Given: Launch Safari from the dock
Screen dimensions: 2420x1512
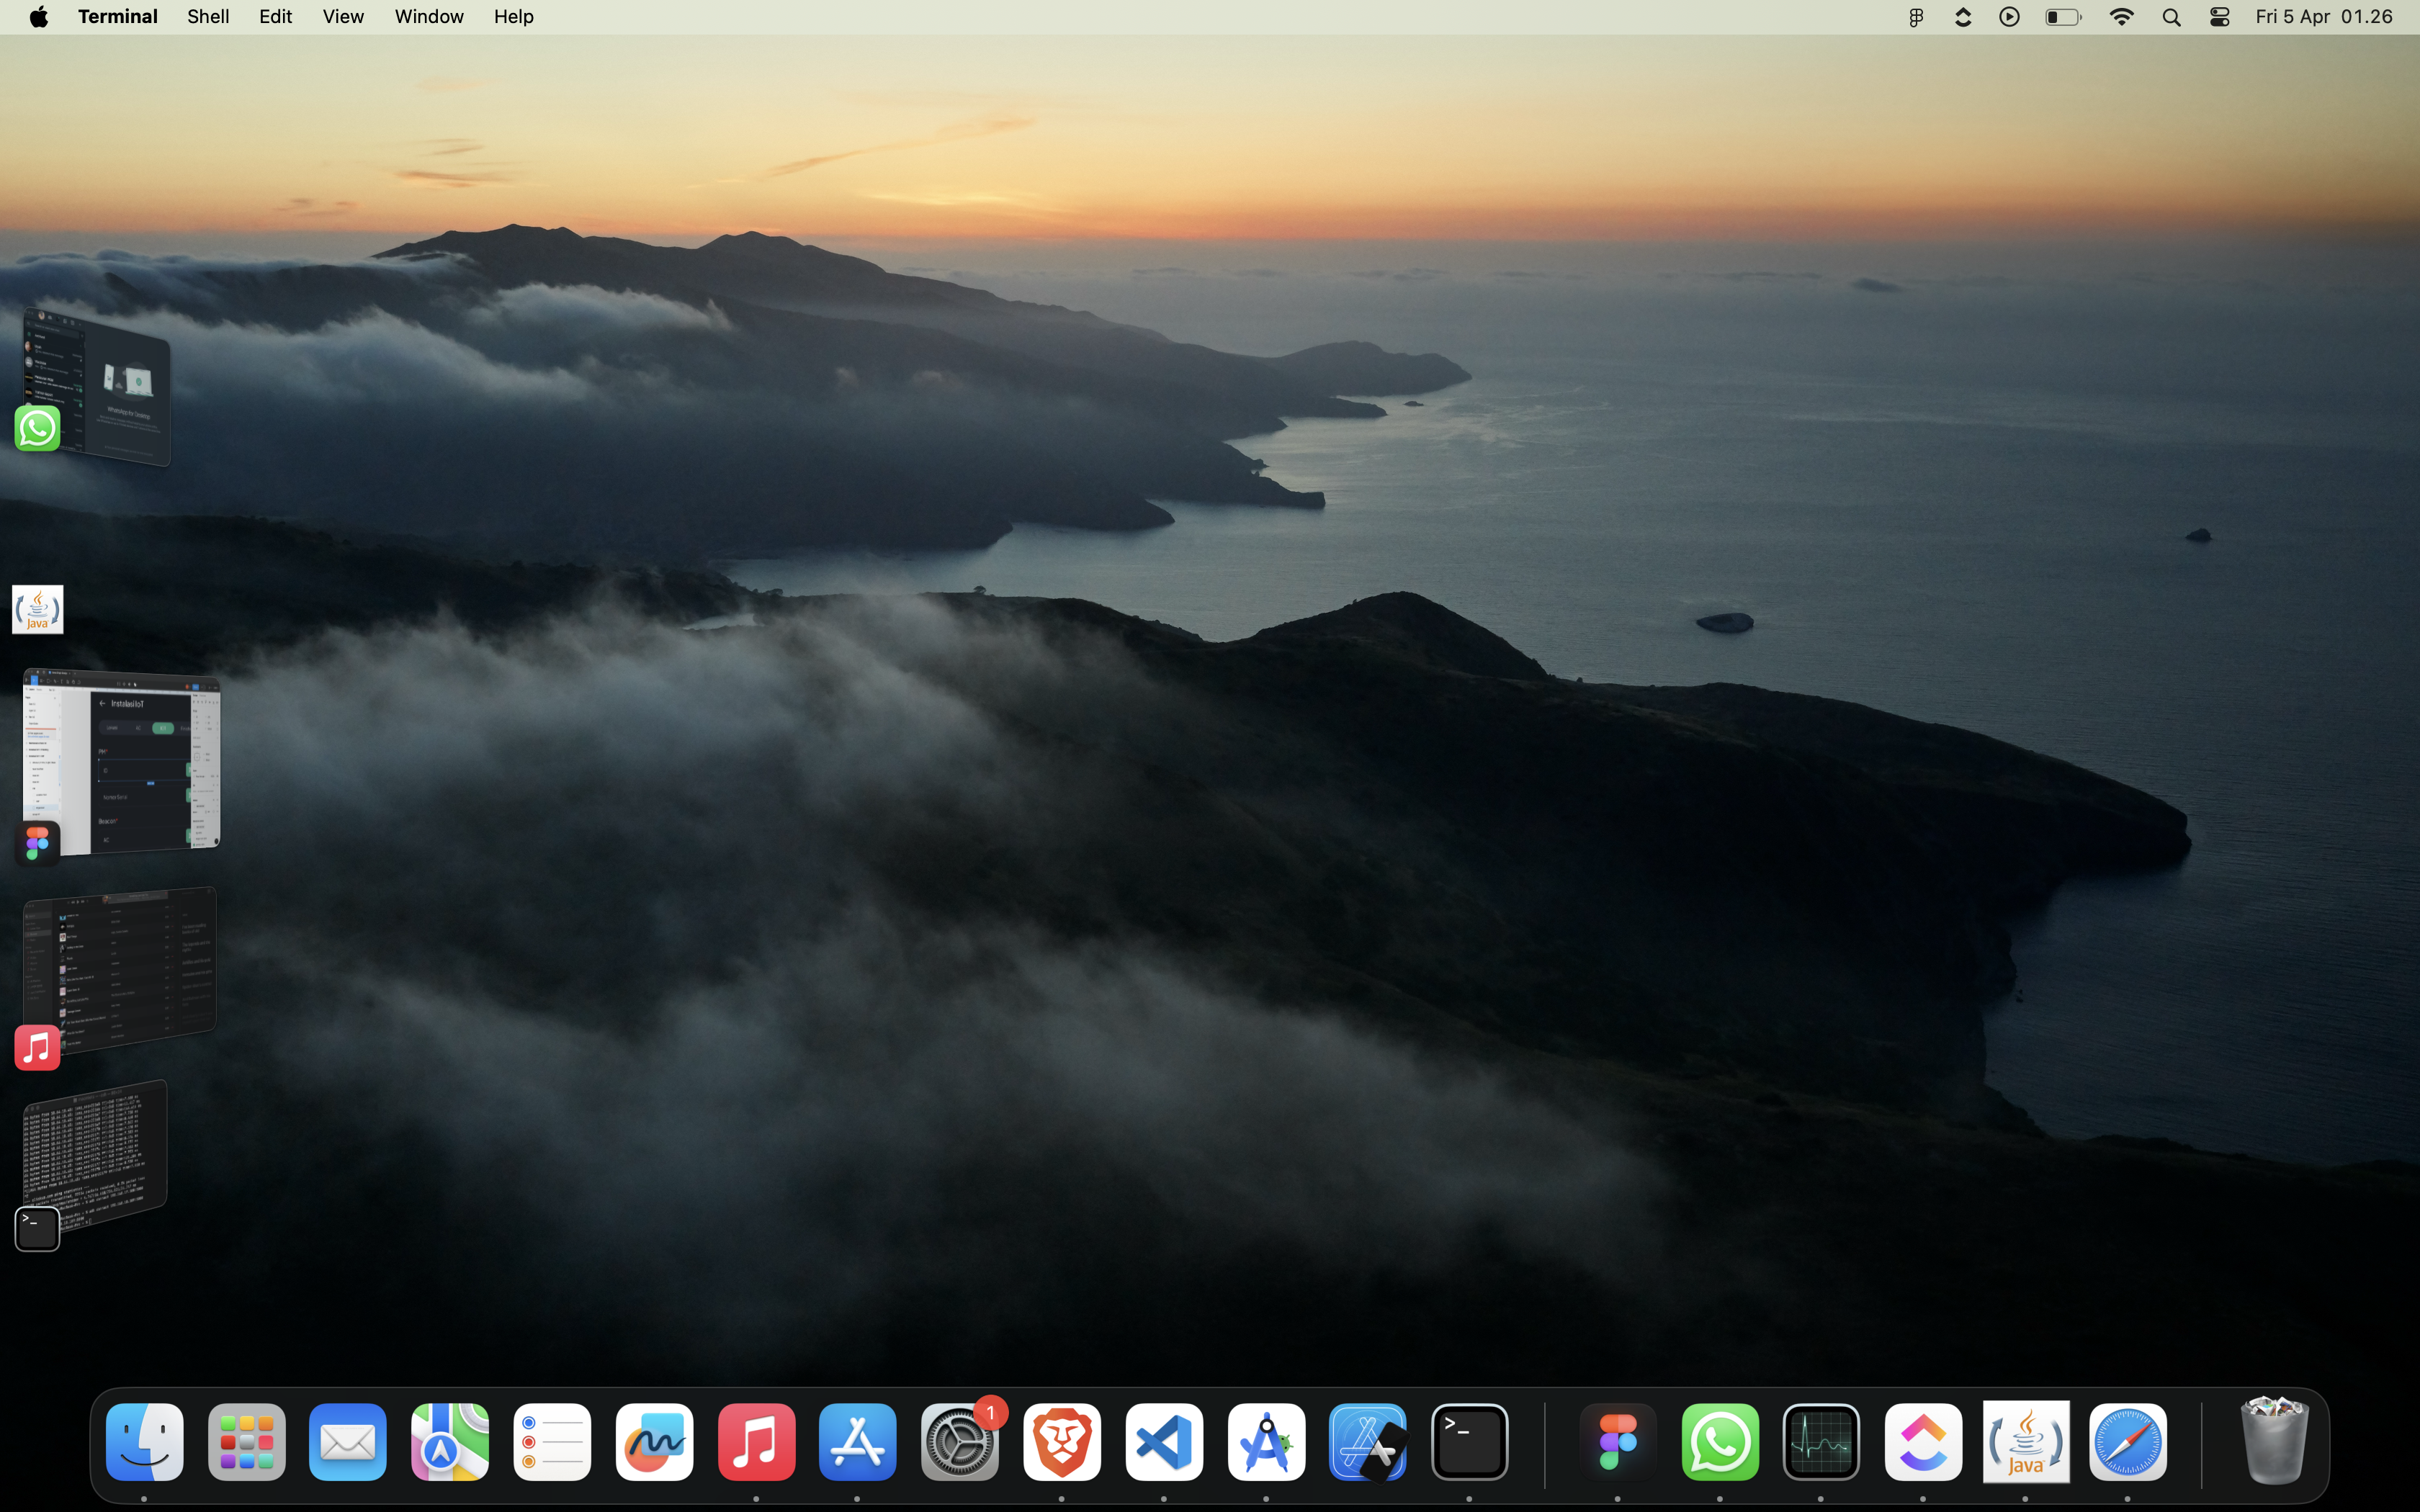Looking at the screenshot, I should [2128, 1442].
